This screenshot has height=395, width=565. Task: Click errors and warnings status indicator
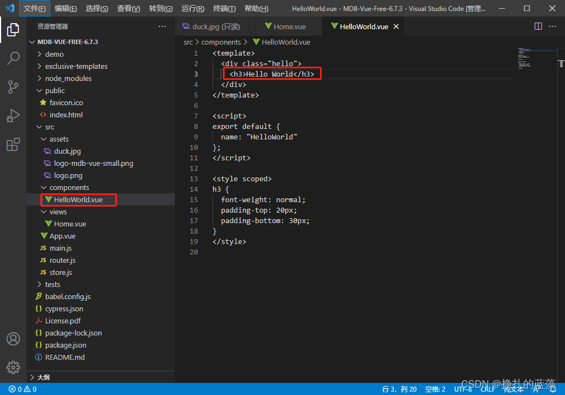[23, 389]
